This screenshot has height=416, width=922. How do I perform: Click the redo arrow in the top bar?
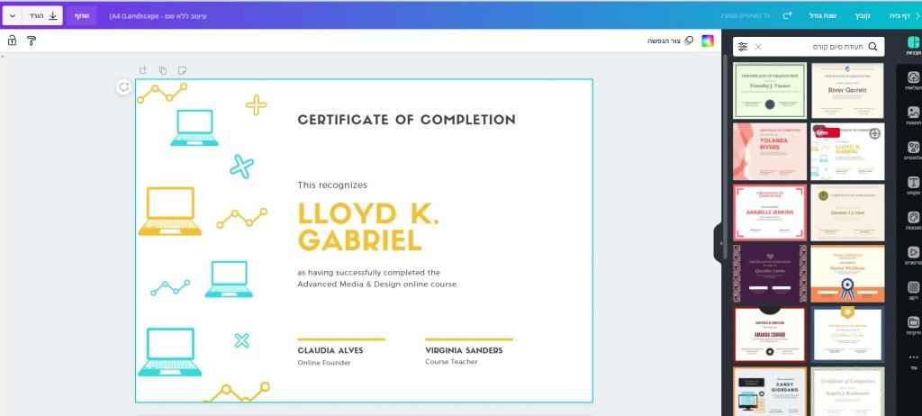[787, 15]
